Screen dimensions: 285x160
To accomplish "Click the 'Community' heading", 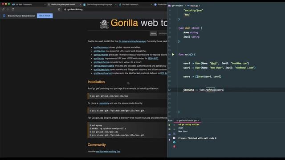I will pos(97,145).
